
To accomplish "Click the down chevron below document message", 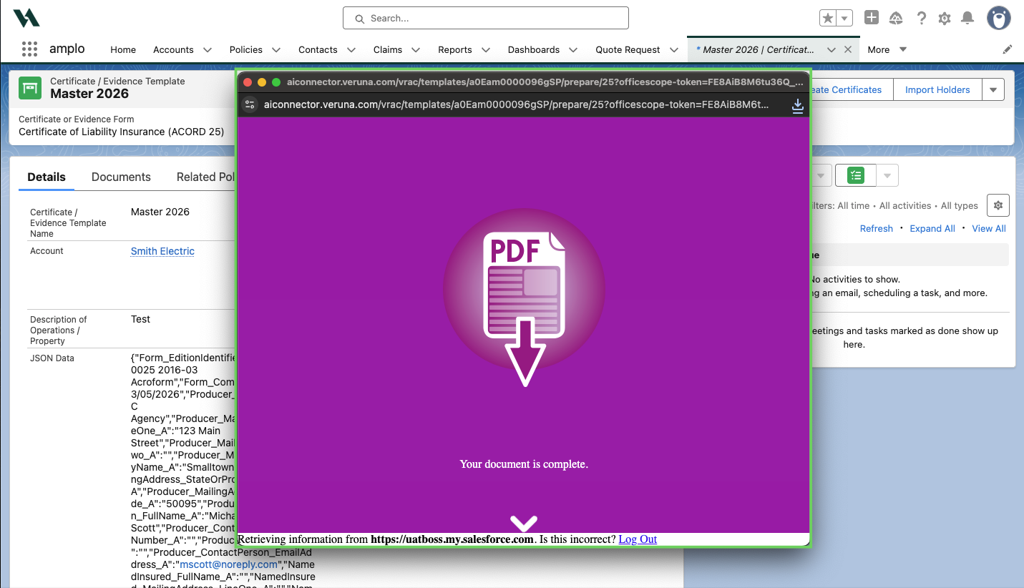I will [525, 524].
